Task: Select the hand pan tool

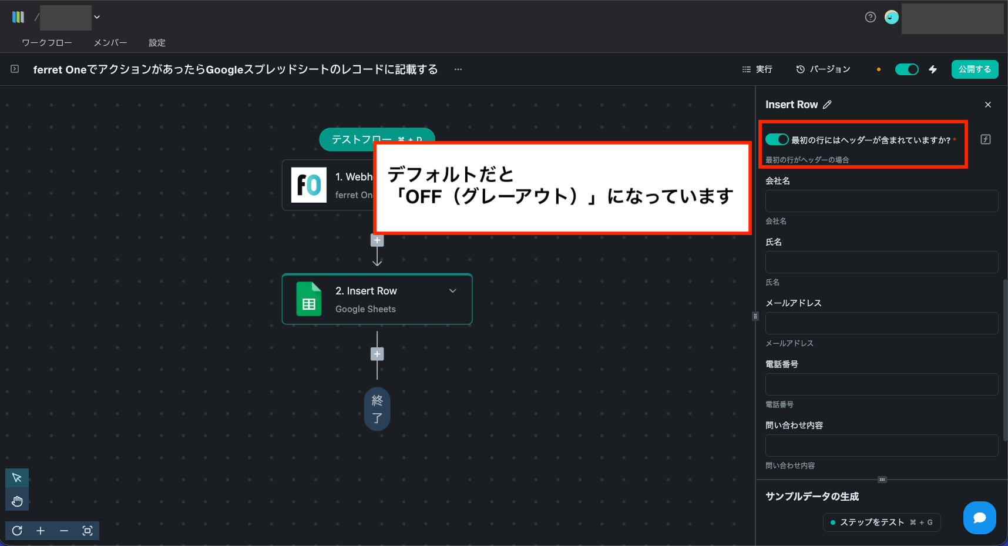Action: 17,501
